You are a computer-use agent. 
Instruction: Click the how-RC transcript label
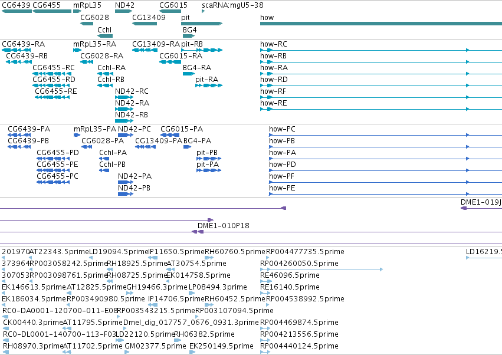[273, 44]
